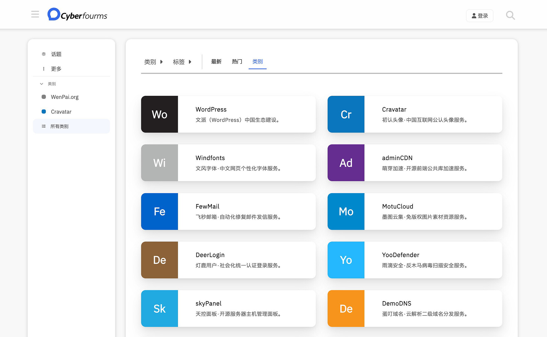Open the Windfonts category link

pyautogui.click(x=210, y=158)
